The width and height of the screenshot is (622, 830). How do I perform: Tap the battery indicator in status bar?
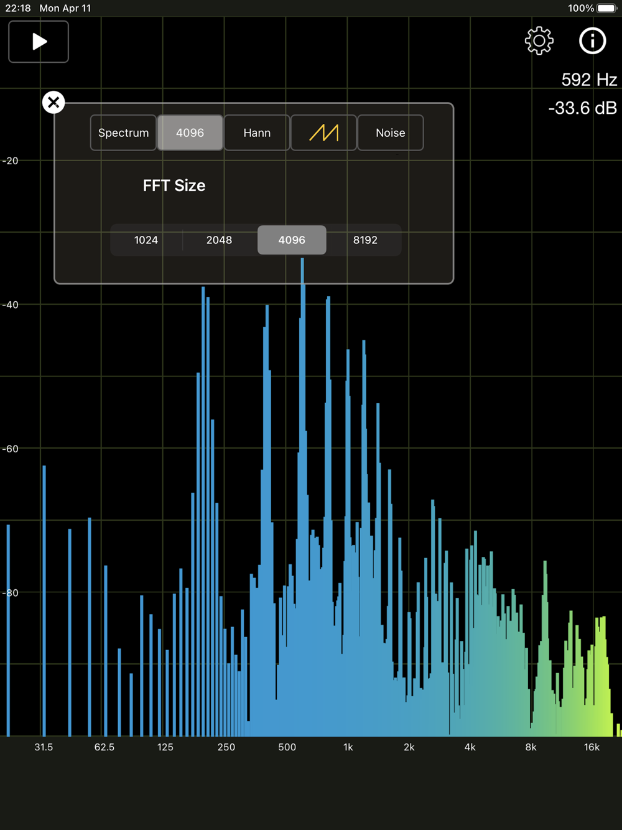point(607,8)
